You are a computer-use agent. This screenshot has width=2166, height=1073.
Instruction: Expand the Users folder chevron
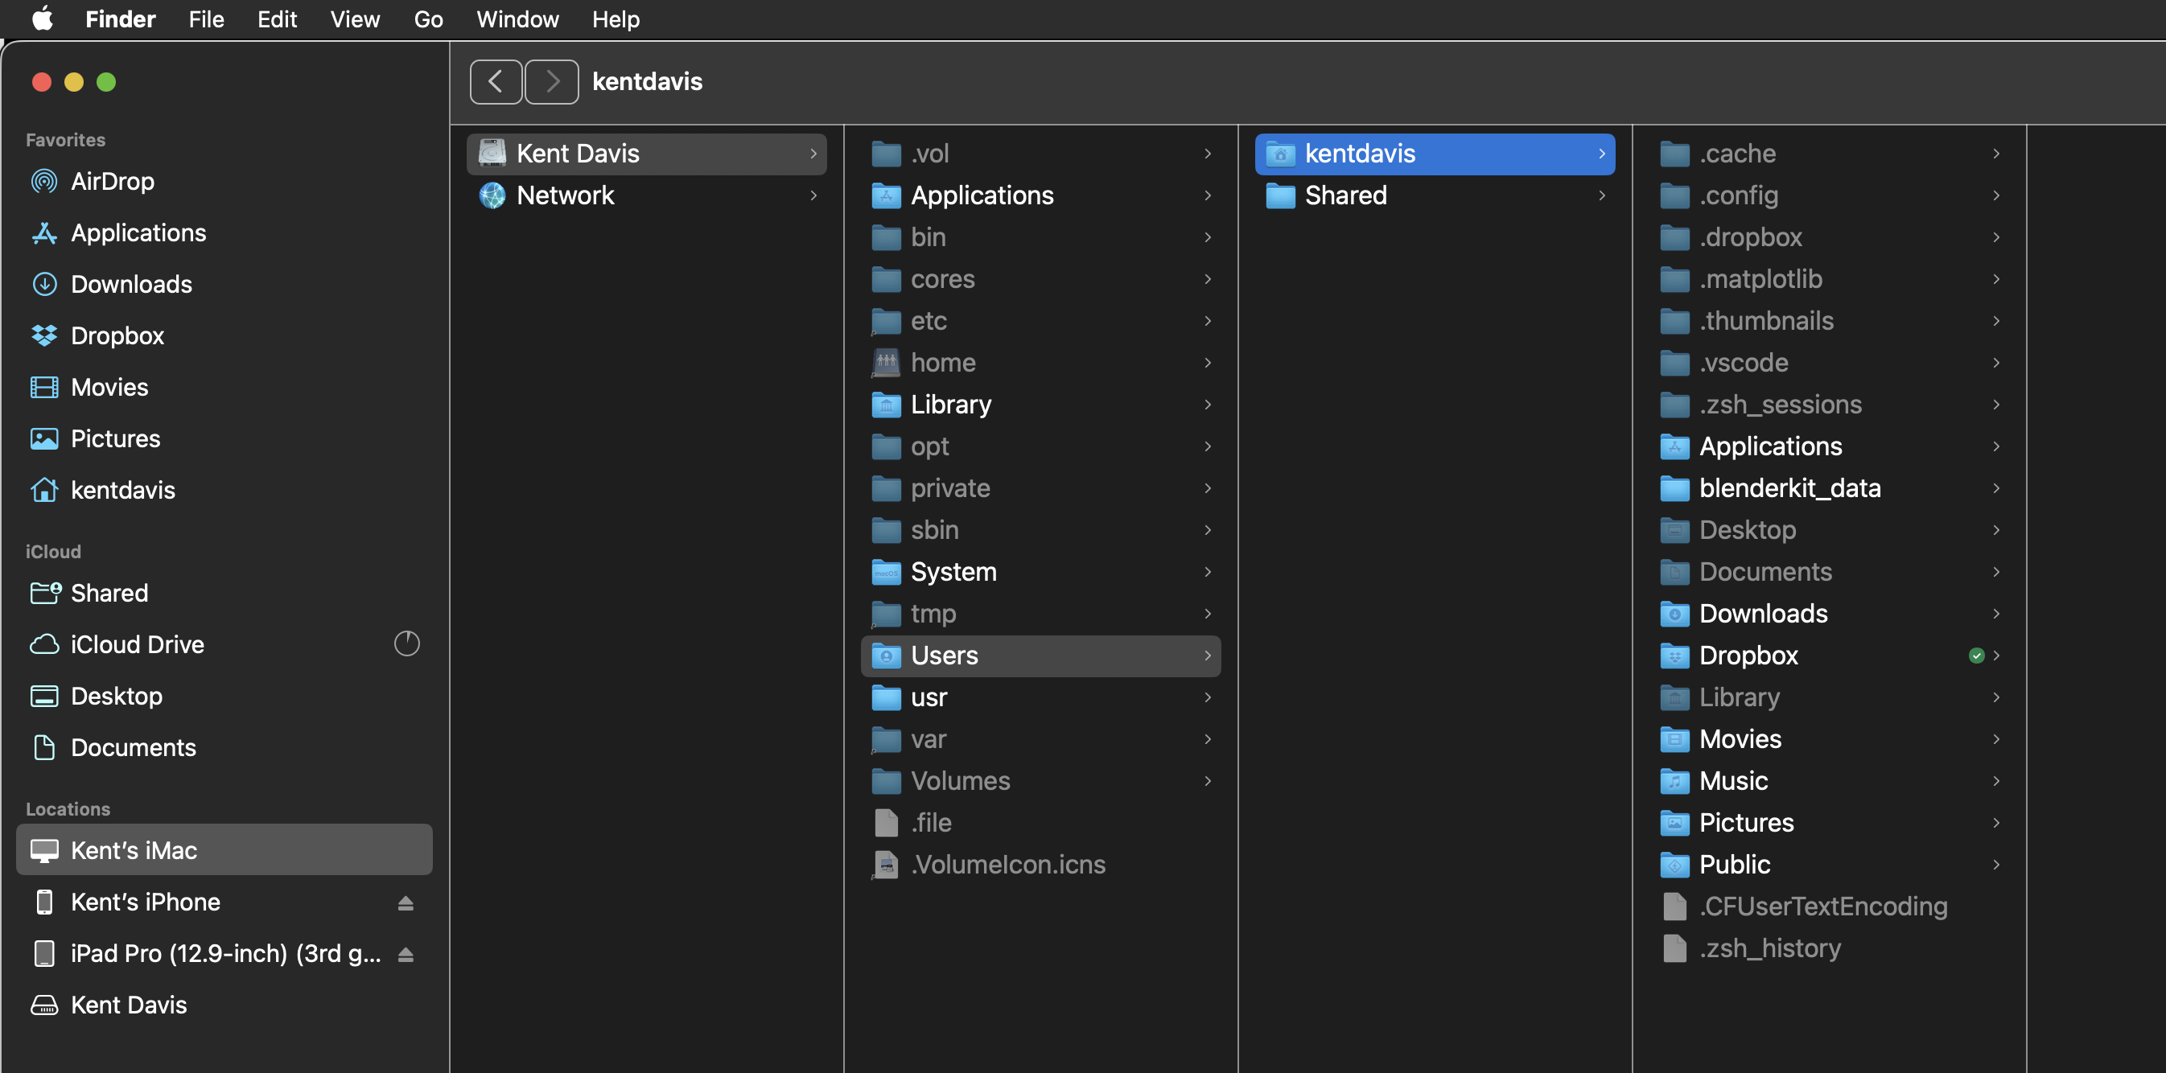pos(1208,656)
